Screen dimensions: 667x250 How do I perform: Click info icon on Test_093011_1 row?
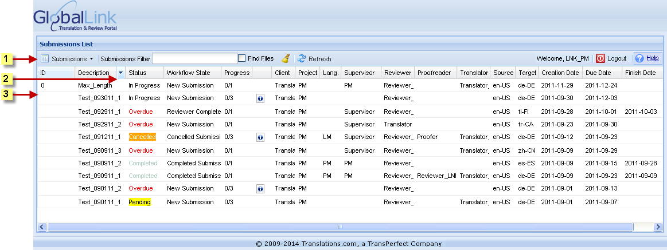click(x=260, y=98)
